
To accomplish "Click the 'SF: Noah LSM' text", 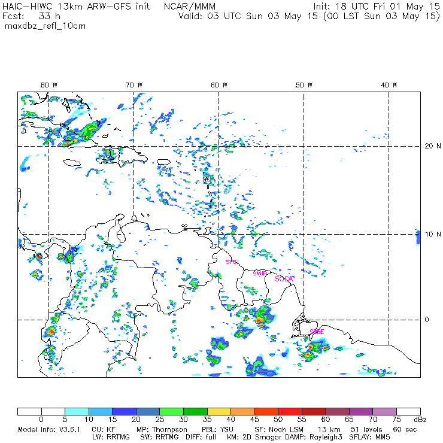I will [279, 430].
